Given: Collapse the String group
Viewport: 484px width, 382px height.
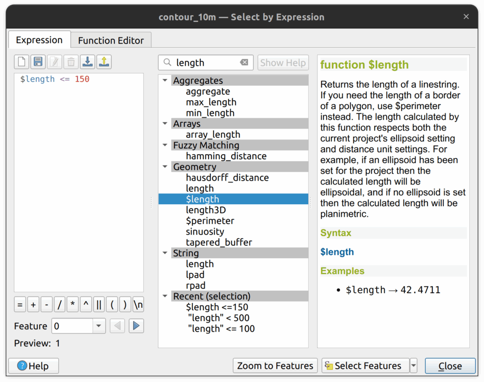Looking at the screenshot, I should coord(165,253).
